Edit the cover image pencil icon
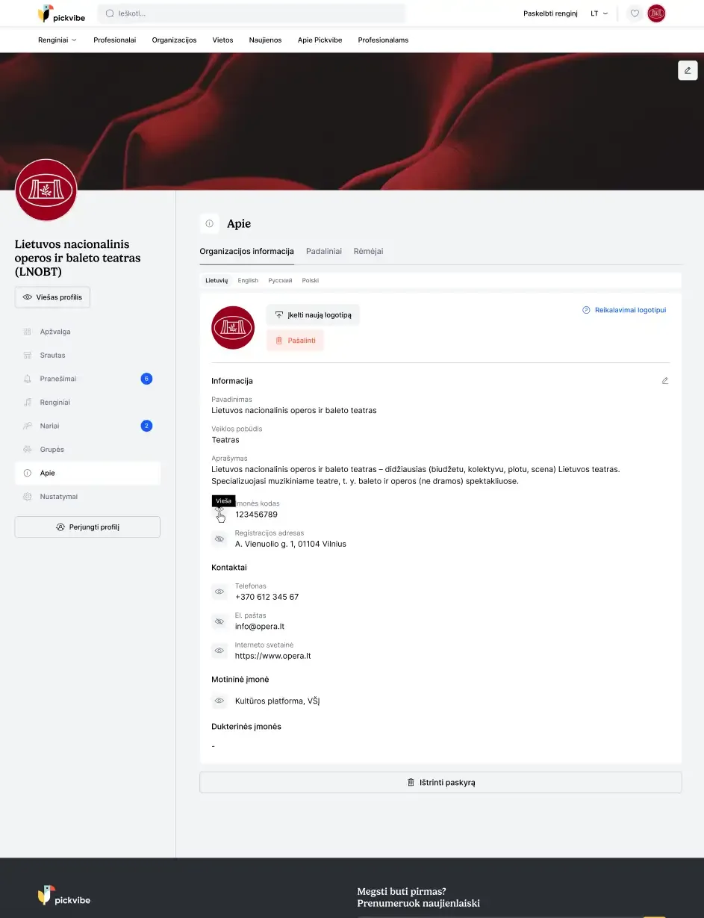This screenshot has width=704, height=918. [x=688, y=70]
